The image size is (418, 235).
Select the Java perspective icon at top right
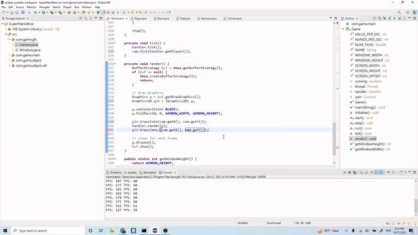tap(414, 12)
